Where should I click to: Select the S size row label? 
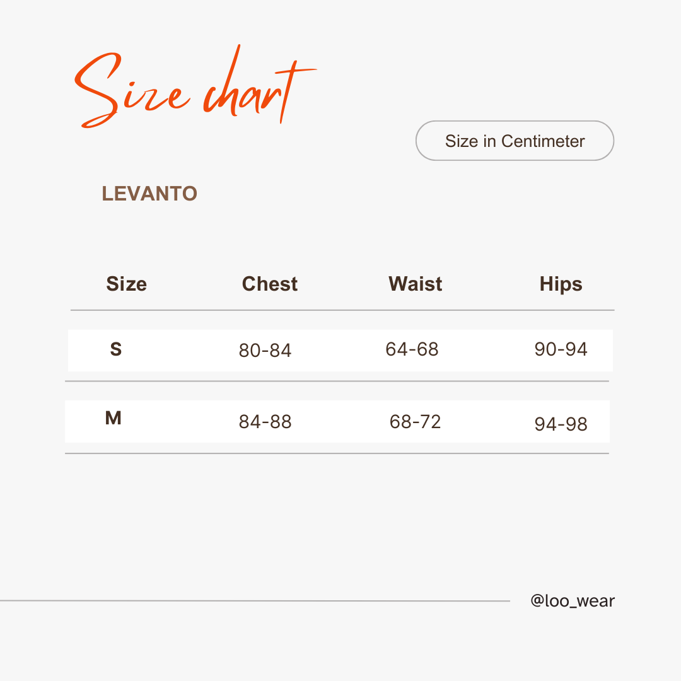(116, 349)
